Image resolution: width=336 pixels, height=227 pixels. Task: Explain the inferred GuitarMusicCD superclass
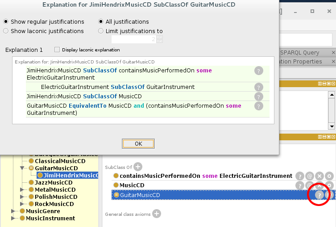[x=319, y=195]
